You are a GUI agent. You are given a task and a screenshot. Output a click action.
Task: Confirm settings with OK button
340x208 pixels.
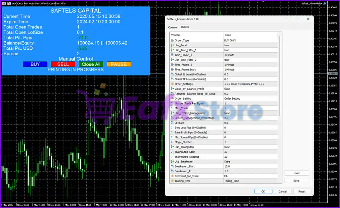(263, 191)
